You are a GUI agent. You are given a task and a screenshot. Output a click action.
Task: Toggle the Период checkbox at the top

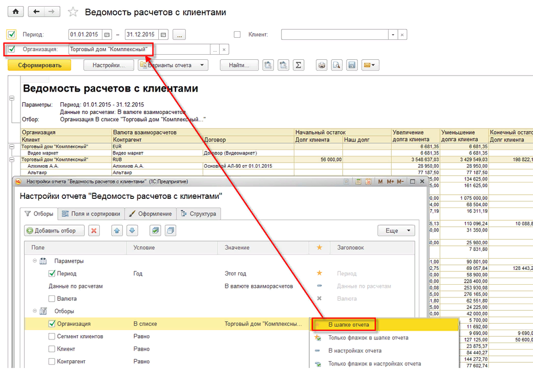point(11,35)
